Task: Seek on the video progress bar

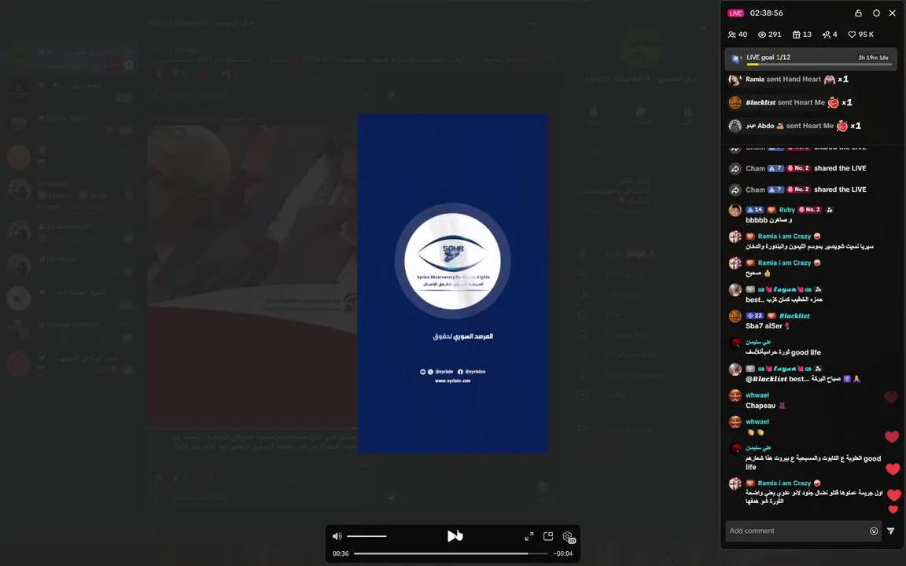Action: point(451,554)
